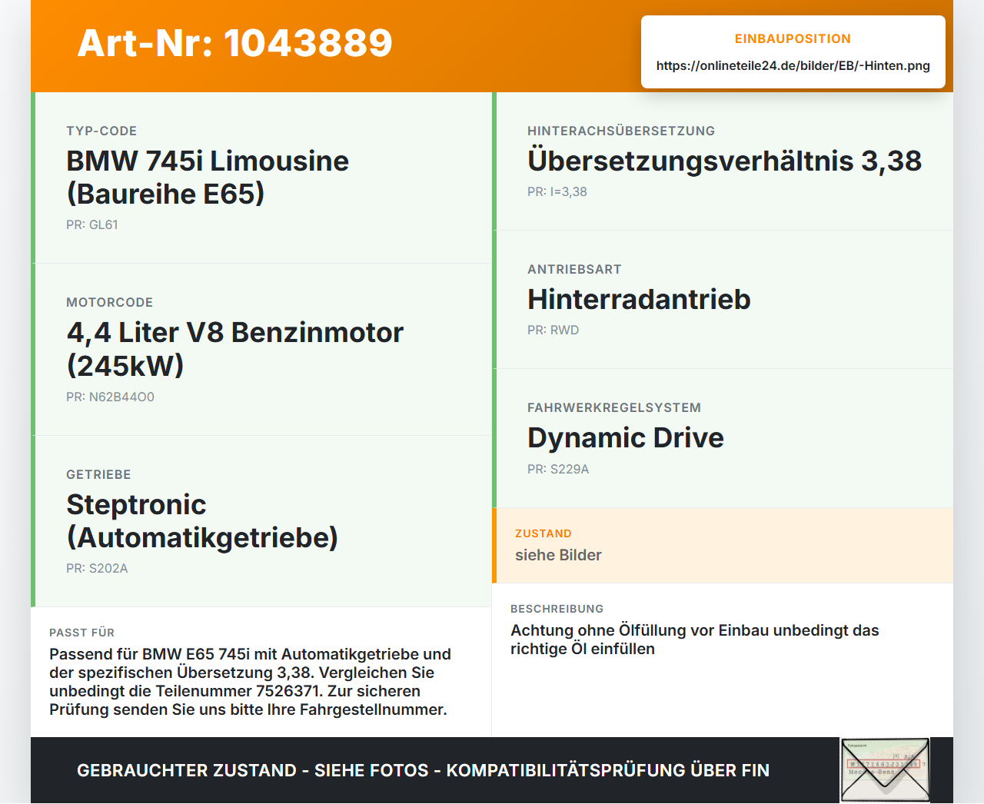Select the BMW 745i Limousine type text
The image size is (984, 804).
pyautogui.click(x=208, y=178)
